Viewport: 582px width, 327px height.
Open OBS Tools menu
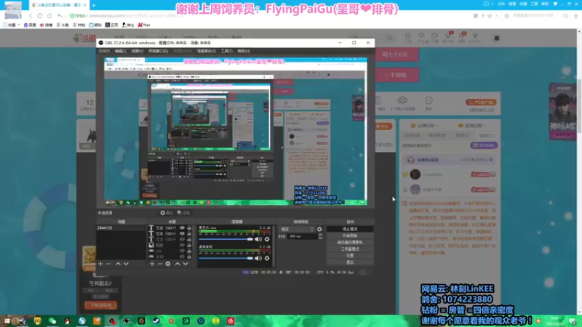227,51
